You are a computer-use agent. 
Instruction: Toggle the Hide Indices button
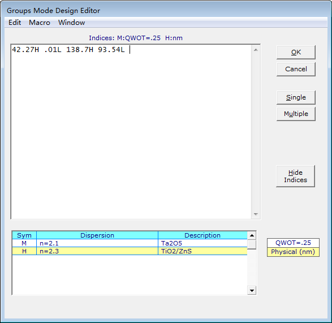[x=295, y=176]
